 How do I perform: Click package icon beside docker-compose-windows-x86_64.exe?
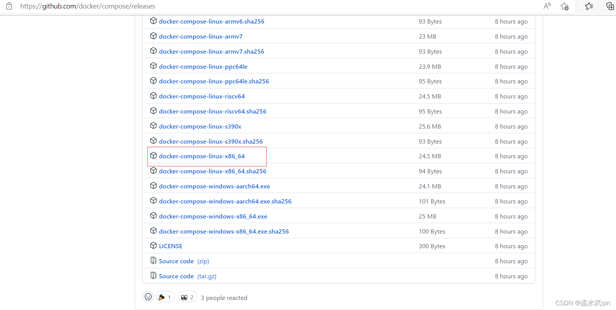(x=153, y=216)
